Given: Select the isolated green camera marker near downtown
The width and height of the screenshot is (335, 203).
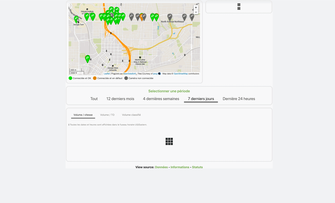Looking at the screenshot, I should coord(87,58).
